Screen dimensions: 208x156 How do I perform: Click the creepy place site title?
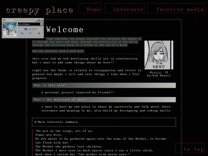[40, 10]
